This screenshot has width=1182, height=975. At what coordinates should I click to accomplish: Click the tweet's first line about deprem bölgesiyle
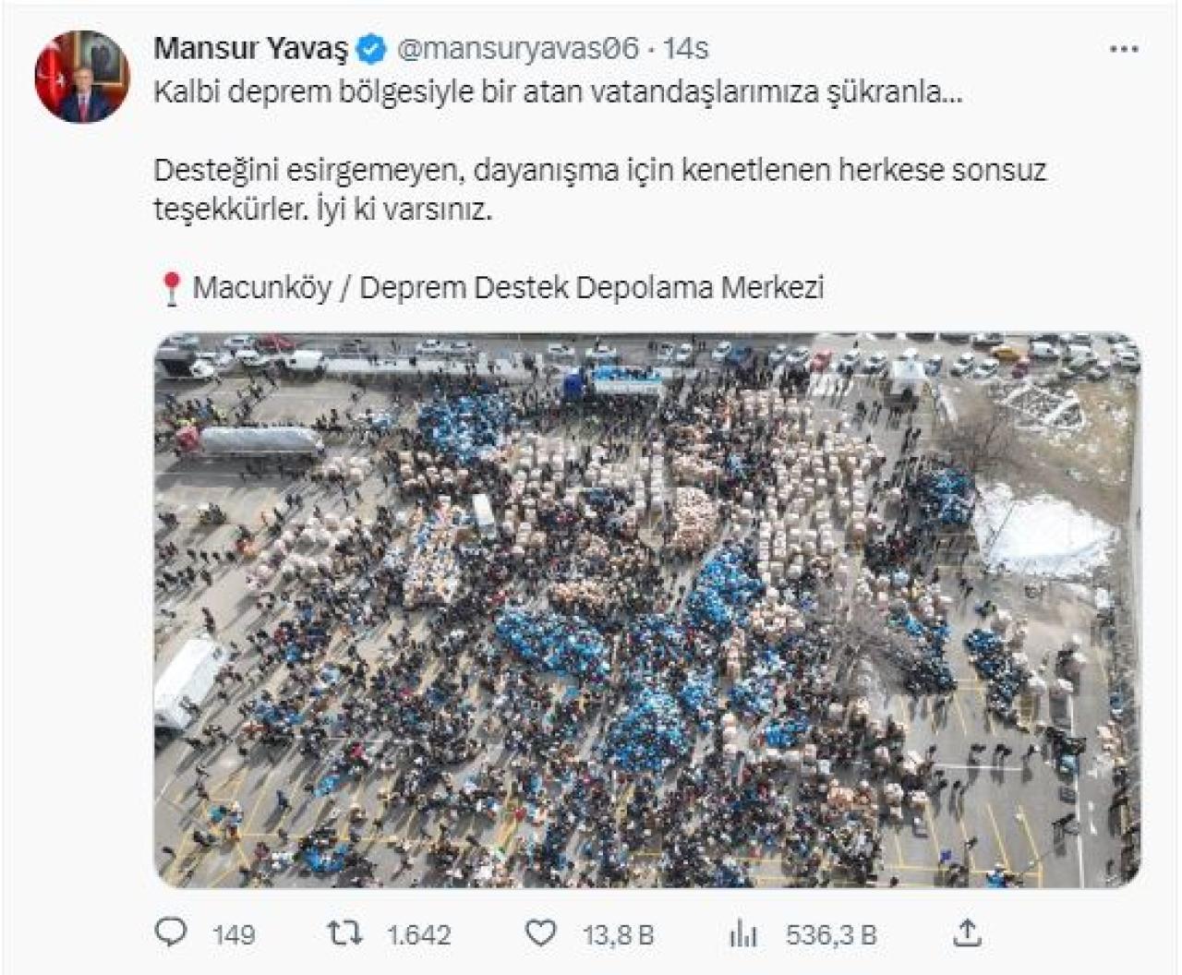pos(558,92)
